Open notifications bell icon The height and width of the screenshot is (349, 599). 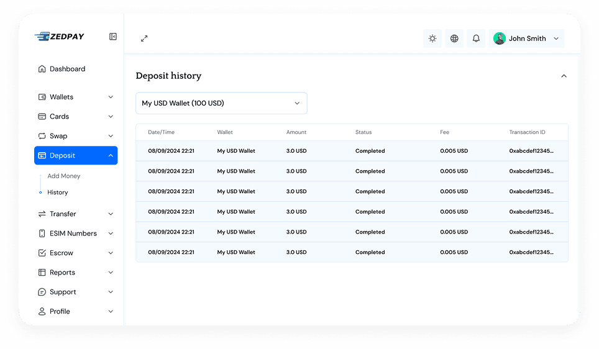(x=476, y=39)
